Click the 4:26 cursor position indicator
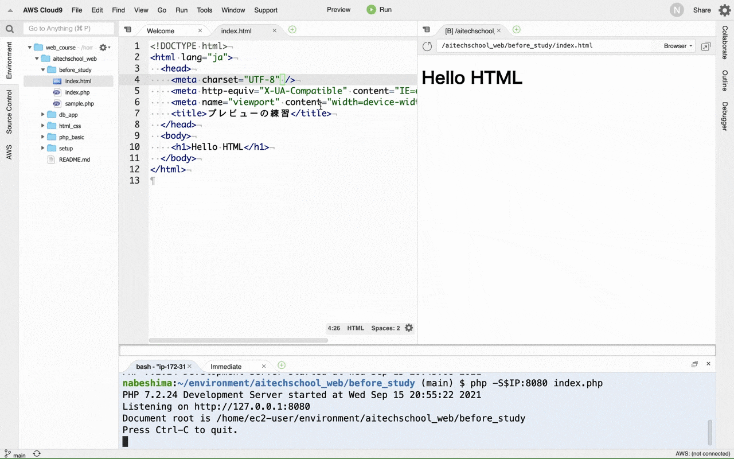 [334, 328]
